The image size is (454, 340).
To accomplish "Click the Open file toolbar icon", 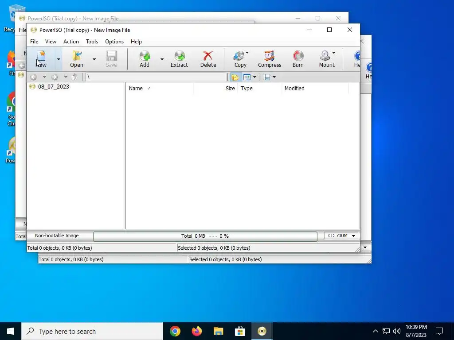I will point(77,59).
